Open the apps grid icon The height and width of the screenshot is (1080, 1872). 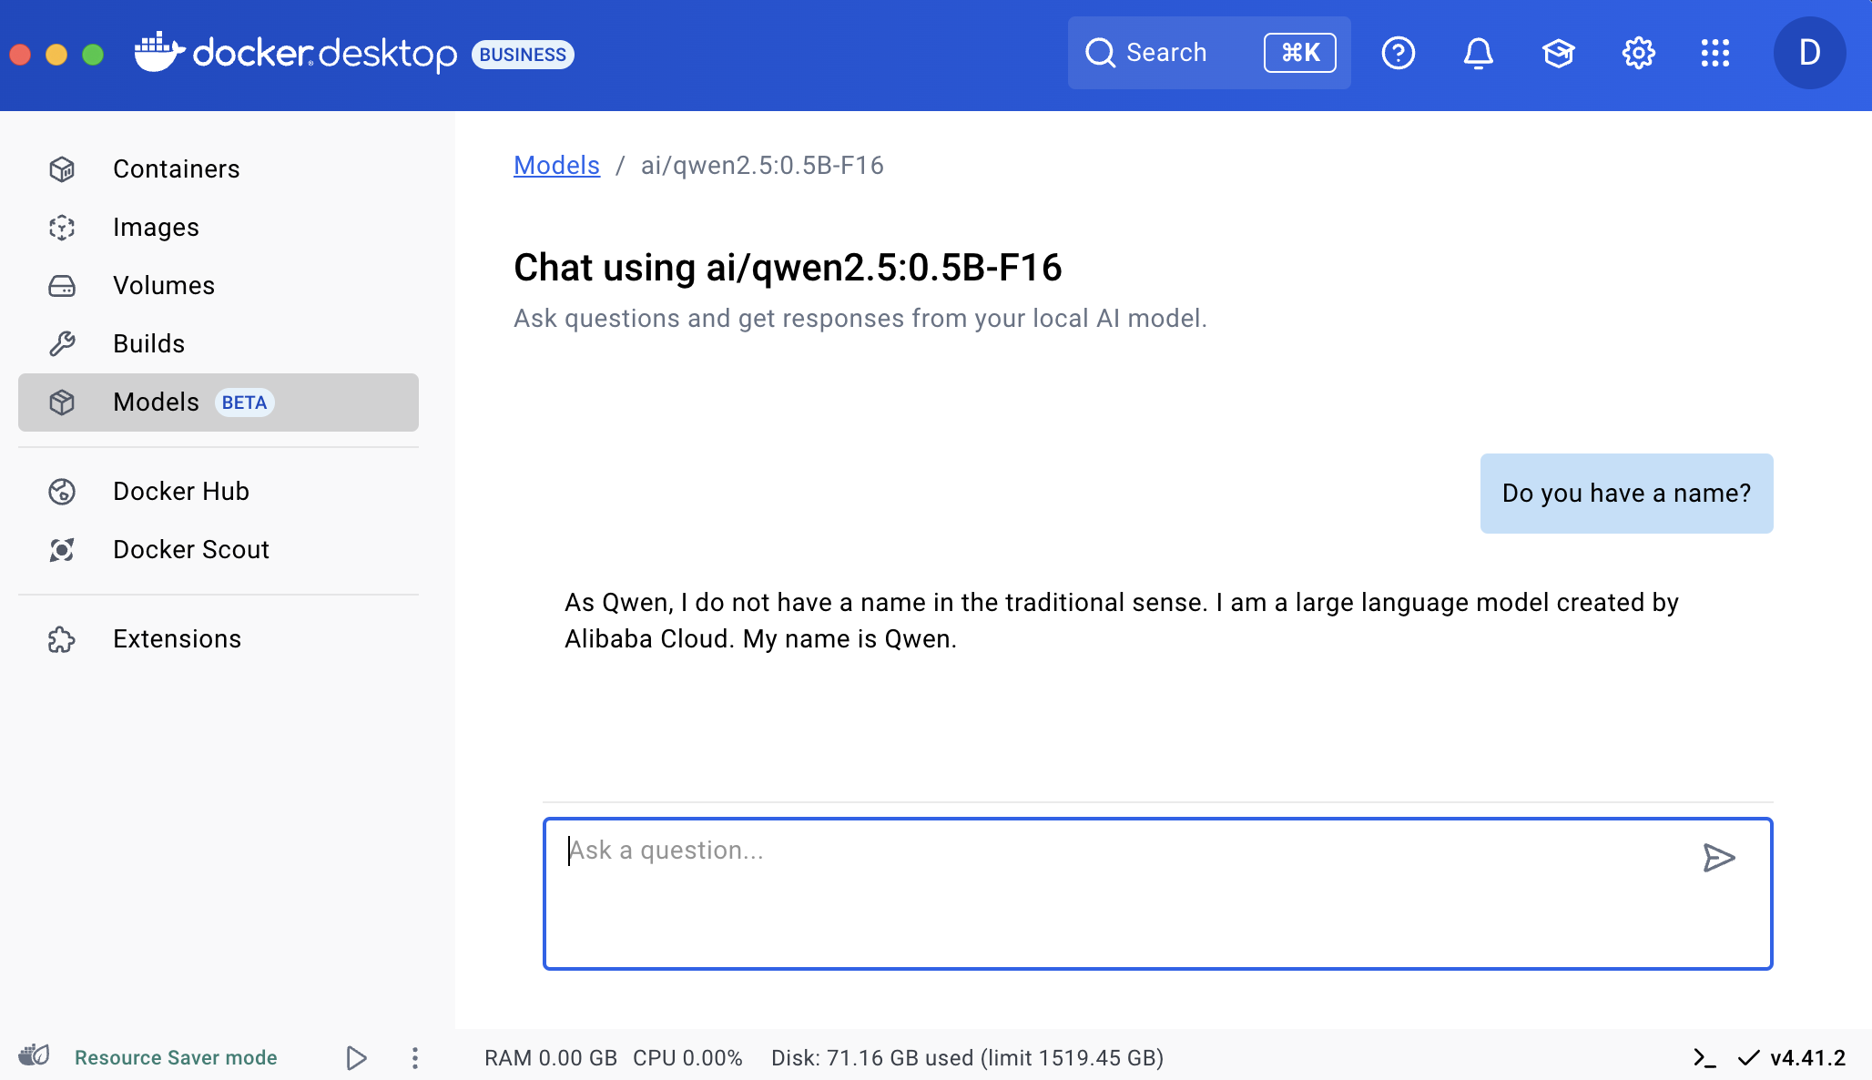pyautogui.click(x=1714, y=53)
